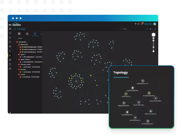Click the servbsql node in Topology card

click(x=148, y=121)
